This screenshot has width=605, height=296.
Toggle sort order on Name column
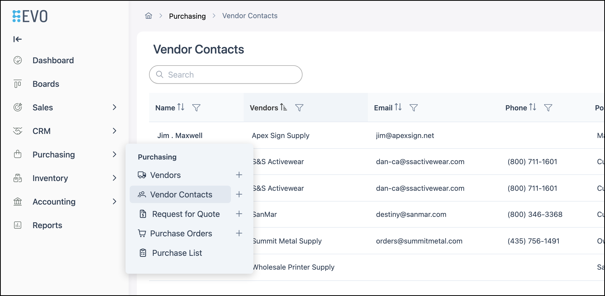coord(181,107)
